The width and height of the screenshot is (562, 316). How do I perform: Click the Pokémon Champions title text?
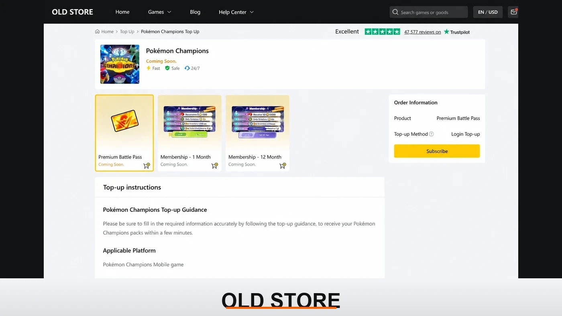177,51
